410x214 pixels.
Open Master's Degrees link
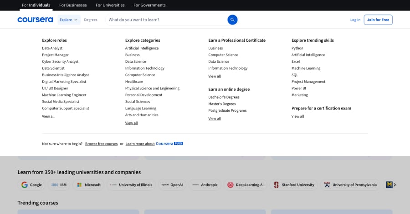point(222,104)
